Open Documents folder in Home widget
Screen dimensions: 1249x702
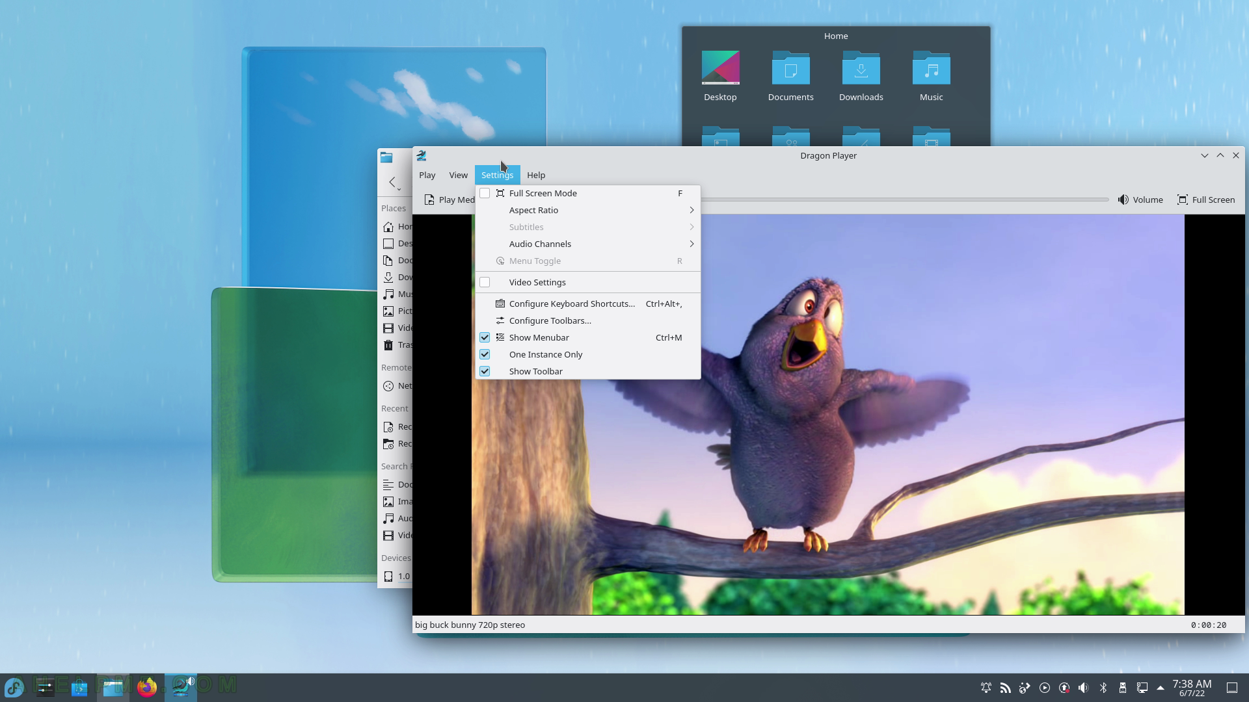[790, 76]
